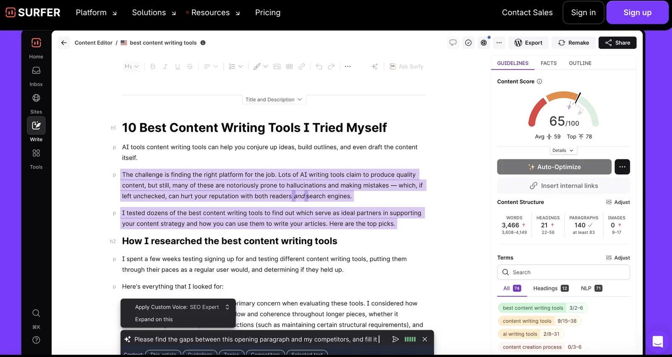This screenshot has height=357, width=672.
Task: Click the AI sparkle icon in toolbar
Action: (x=375, y=67)
